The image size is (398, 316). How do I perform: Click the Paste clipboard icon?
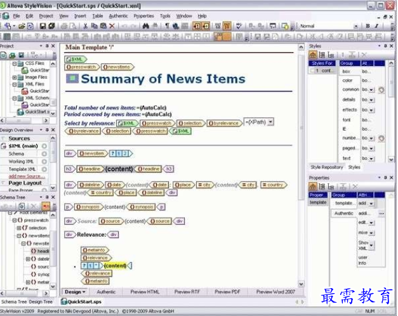click(x=103, y=26)
